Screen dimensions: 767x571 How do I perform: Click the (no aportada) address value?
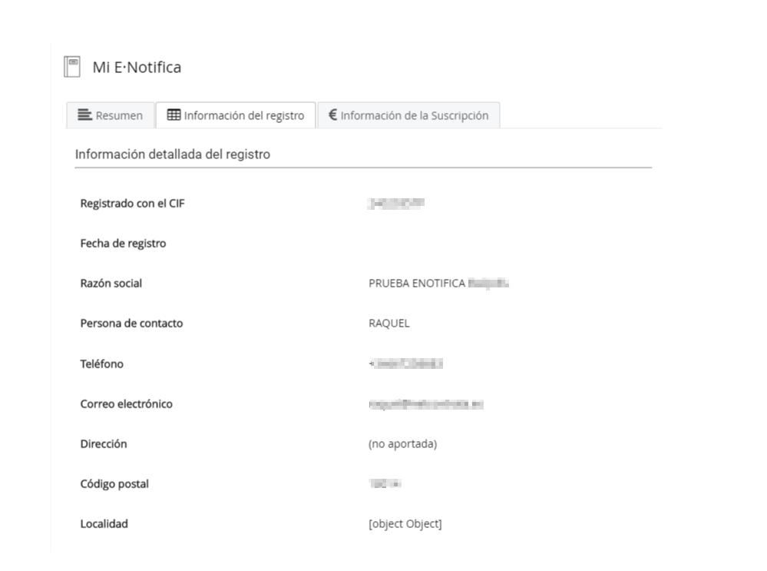click(402, 444)
